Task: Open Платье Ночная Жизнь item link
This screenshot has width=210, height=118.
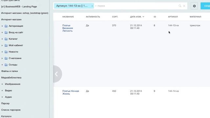Action: coord(71,92)
